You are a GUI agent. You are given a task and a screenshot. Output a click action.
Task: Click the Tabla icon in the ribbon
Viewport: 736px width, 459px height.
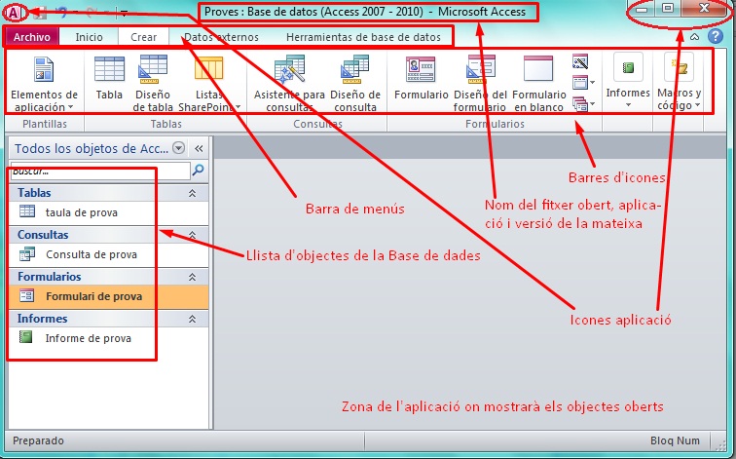pos(109,79)
